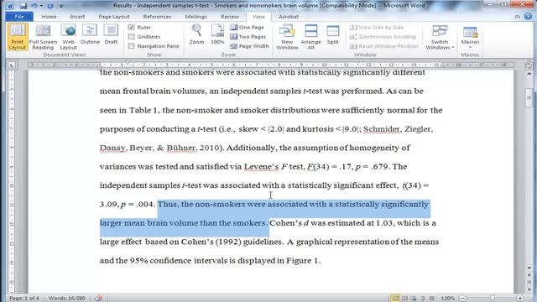The image size is (537, 302).
Task: Save document from Quick Access Toolbar
Action: (x=23, y=6)
